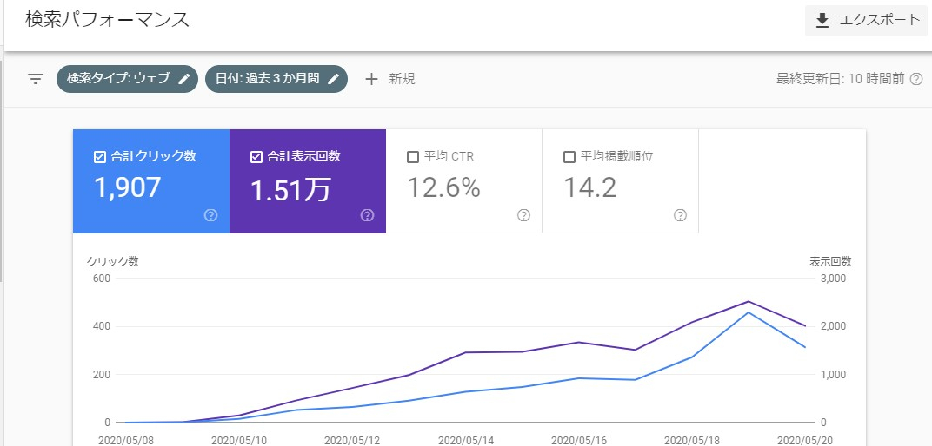Open help icon next to 最終更新日

pyautogui.click(x=915, y=79)
